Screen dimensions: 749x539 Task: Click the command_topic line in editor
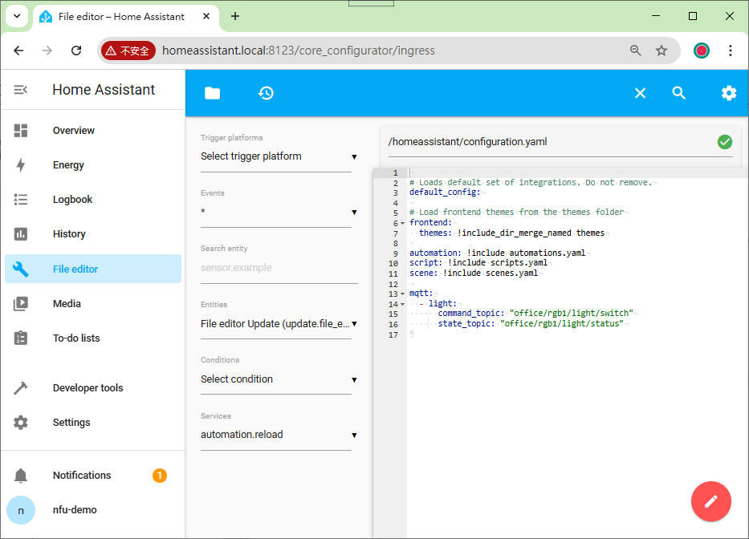pyautogui.click(x=535, y=313)
